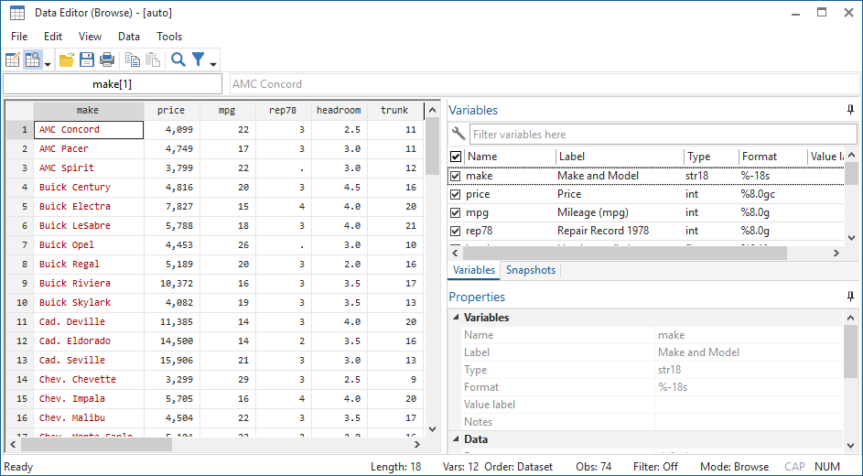Select the mpg column header
Screen dimensions: 863x476
[x=227, y=110]
